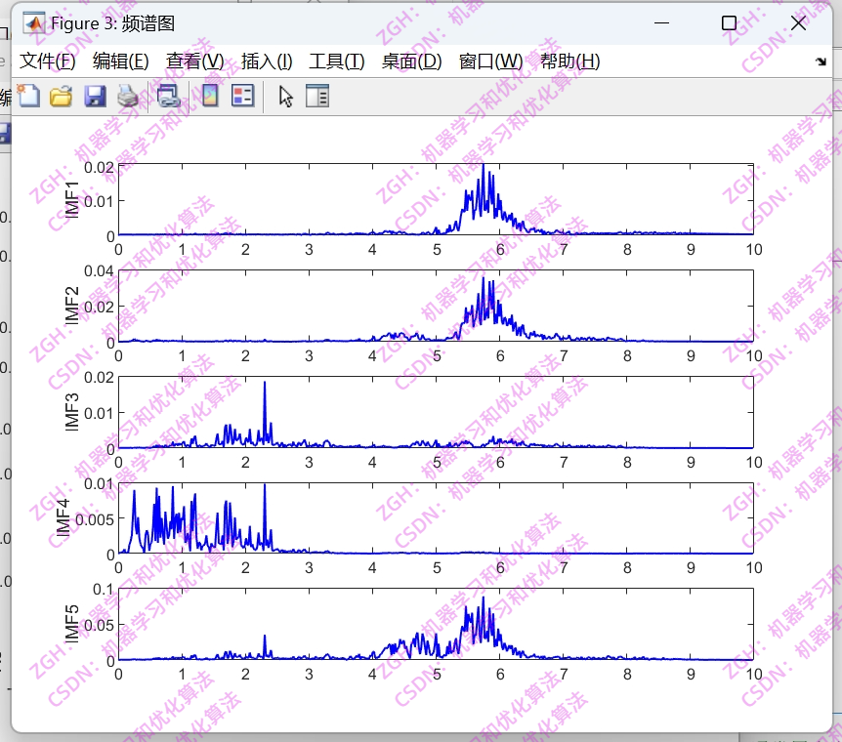Print the frequency spectrum figure

(x=128, y=96)
